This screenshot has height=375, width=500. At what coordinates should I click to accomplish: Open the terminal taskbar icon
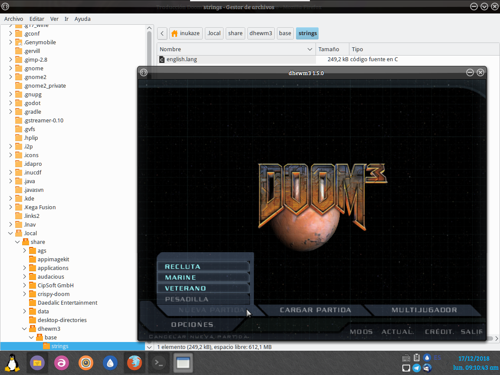tap(159, 363)
